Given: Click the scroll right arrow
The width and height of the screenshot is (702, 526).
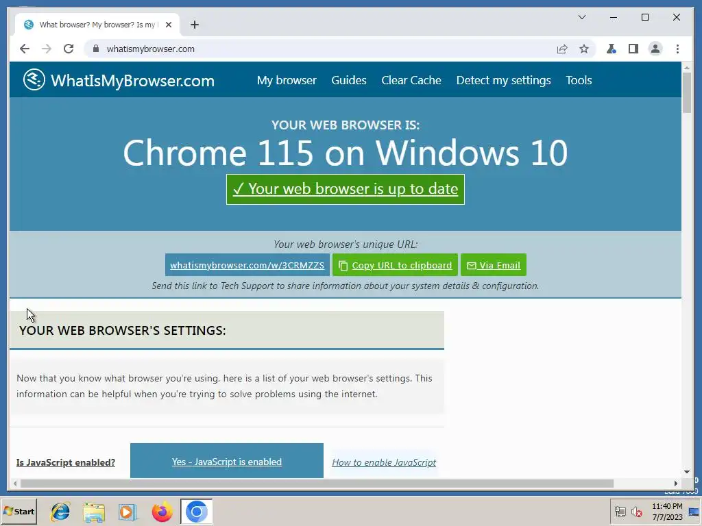Looking at the screenshot, I should pyautogui.click(x=676, y=484).
